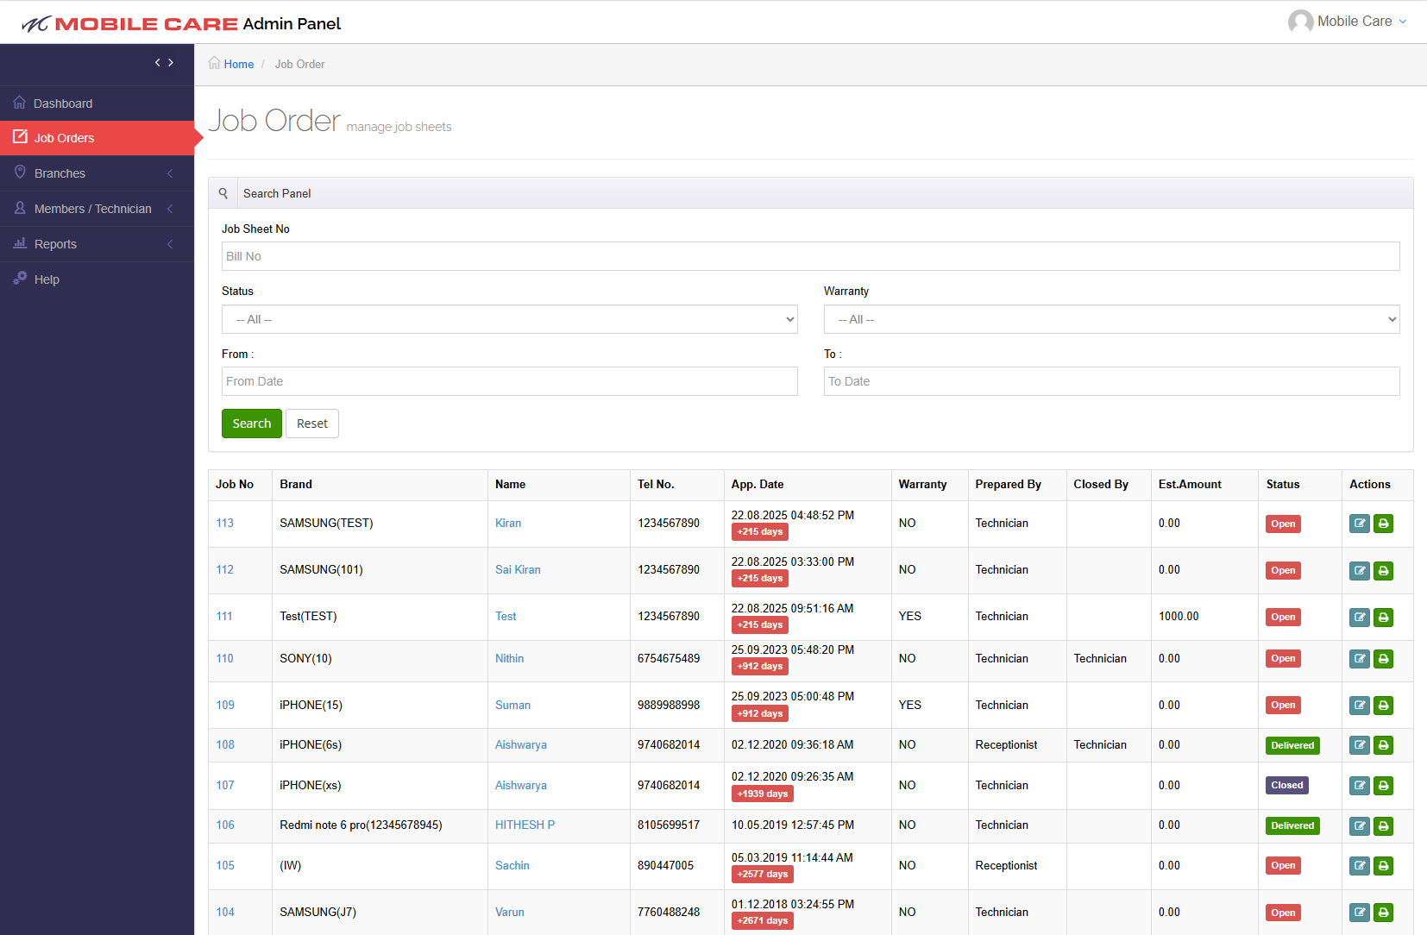Click the Search button

point(251,423)
